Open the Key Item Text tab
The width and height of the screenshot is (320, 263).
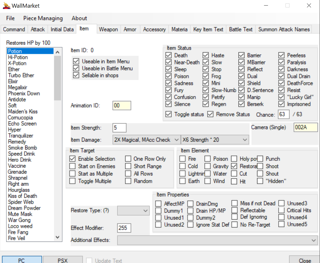(x=208, y=29)
